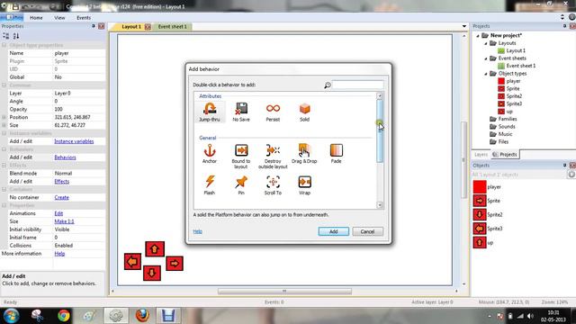Viewport: 576px width, 324px height.
Task: Collapse the Layouts folder node
Action: (486, 43)
